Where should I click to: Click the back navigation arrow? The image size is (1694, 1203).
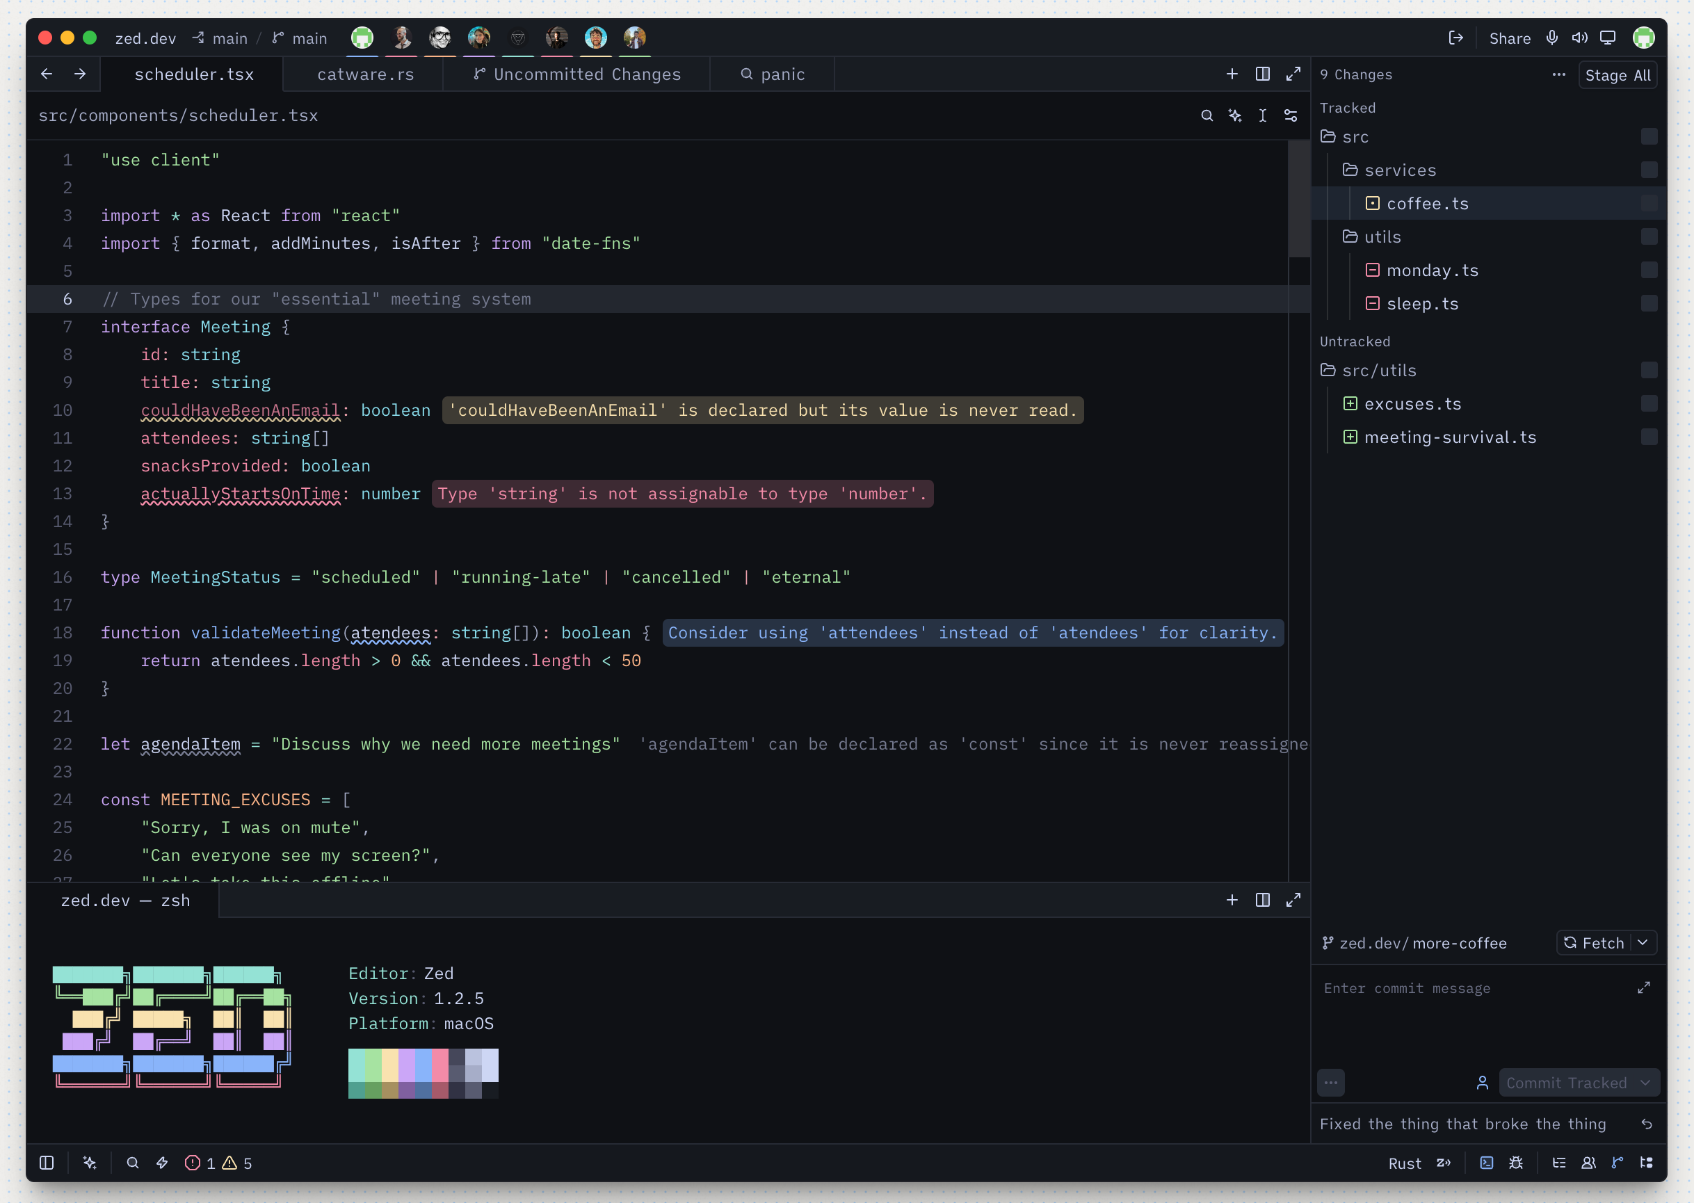click(x=47, y=74)
